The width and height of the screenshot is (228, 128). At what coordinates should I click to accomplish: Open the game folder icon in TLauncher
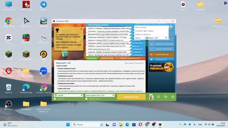click(166, 97)
